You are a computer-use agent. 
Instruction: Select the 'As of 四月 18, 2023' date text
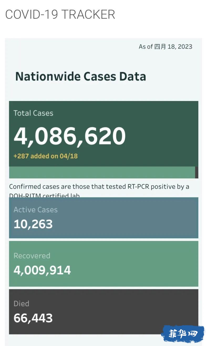165,47
